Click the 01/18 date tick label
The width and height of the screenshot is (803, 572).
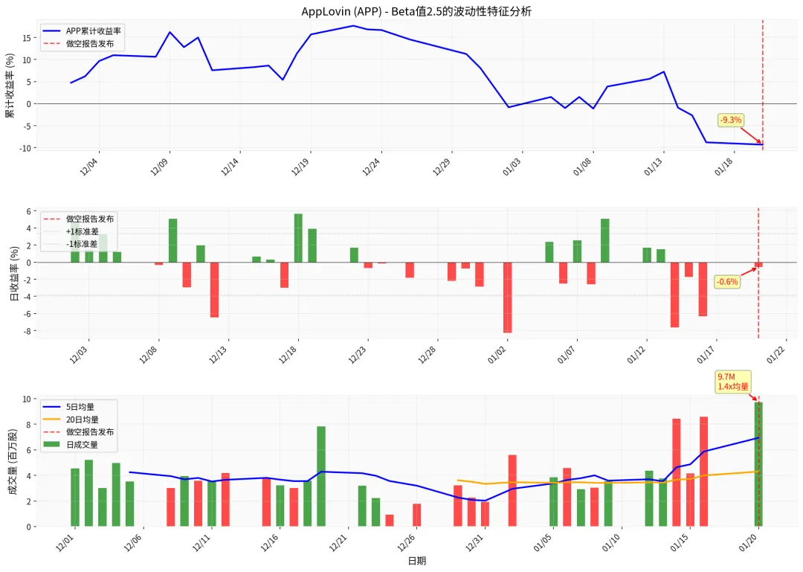click(x=723, y=167)
